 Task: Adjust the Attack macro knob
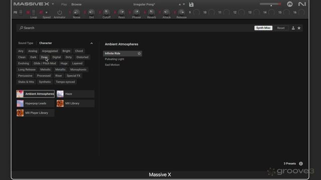tap(167, 12)
